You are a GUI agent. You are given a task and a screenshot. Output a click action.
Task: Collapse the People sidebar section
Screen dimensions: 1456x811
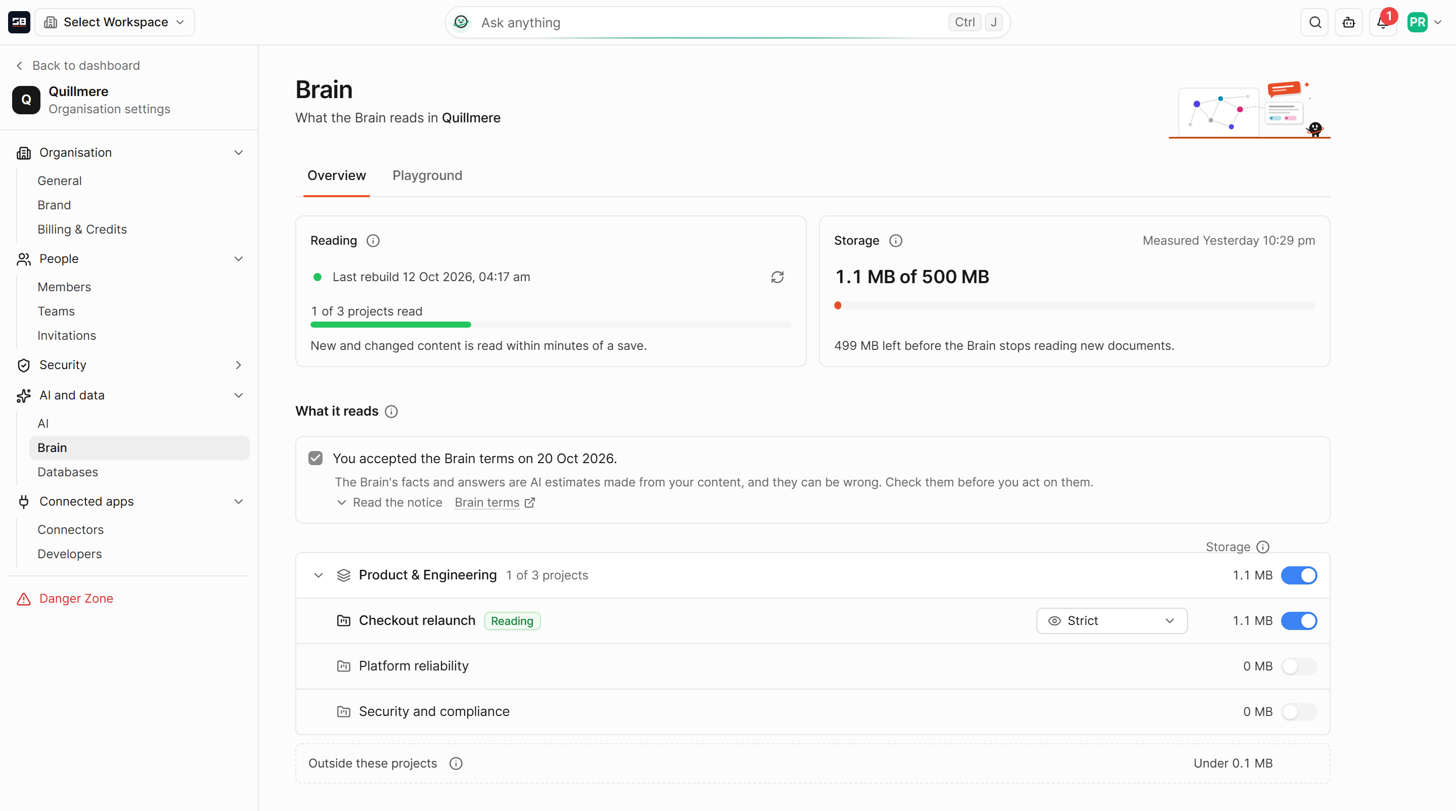pos(129,259)
